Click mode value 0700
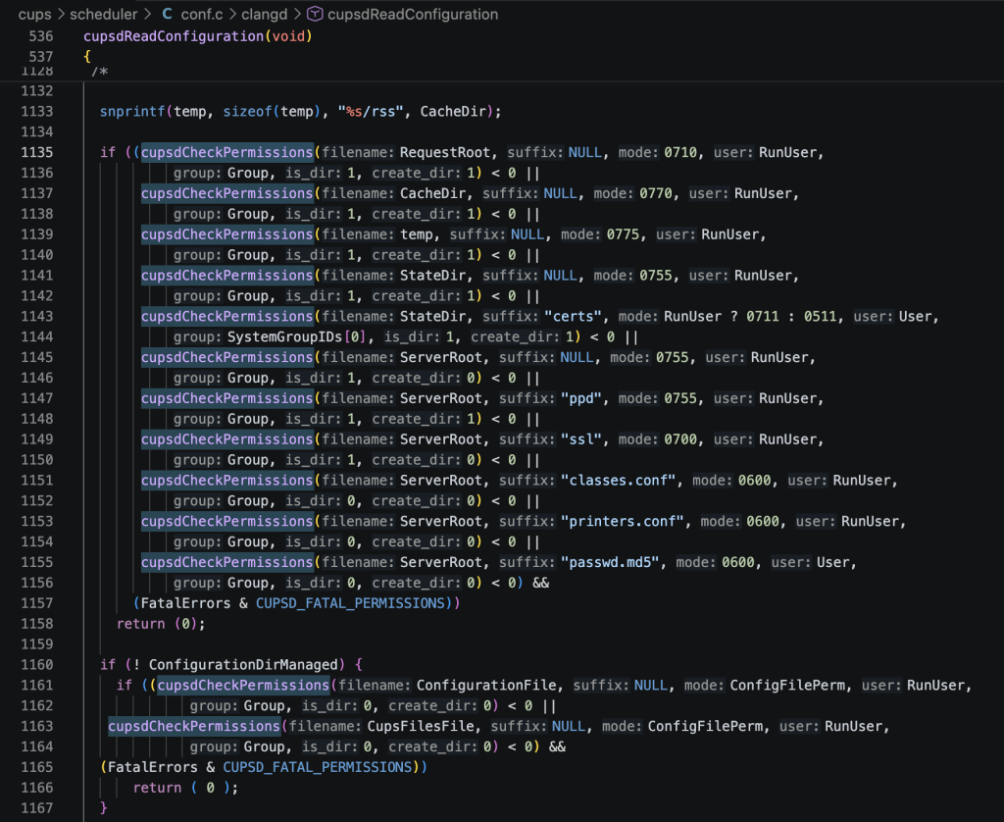1004x822 pixels. click(680, 439)
